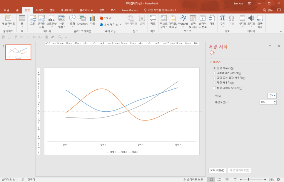Increase 투명도 with spinner up arrow
This screenshot has height=182, width=284.
[275, 101]
